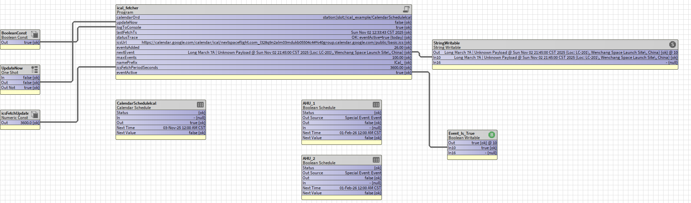Click the CalendarScheduleIcal calendar icon

coord(200,105)
